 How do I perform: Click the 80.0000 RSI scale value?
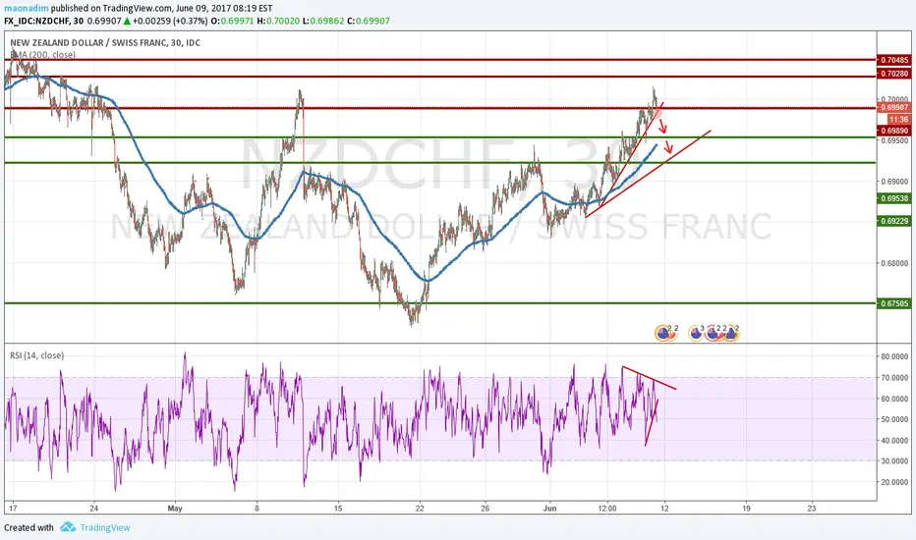pos(894,356)
